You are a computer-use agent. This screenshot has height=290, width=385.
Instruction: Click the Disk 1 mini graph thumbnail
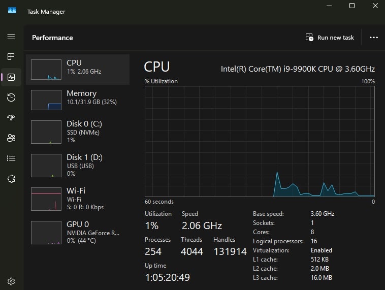[46, 165]
